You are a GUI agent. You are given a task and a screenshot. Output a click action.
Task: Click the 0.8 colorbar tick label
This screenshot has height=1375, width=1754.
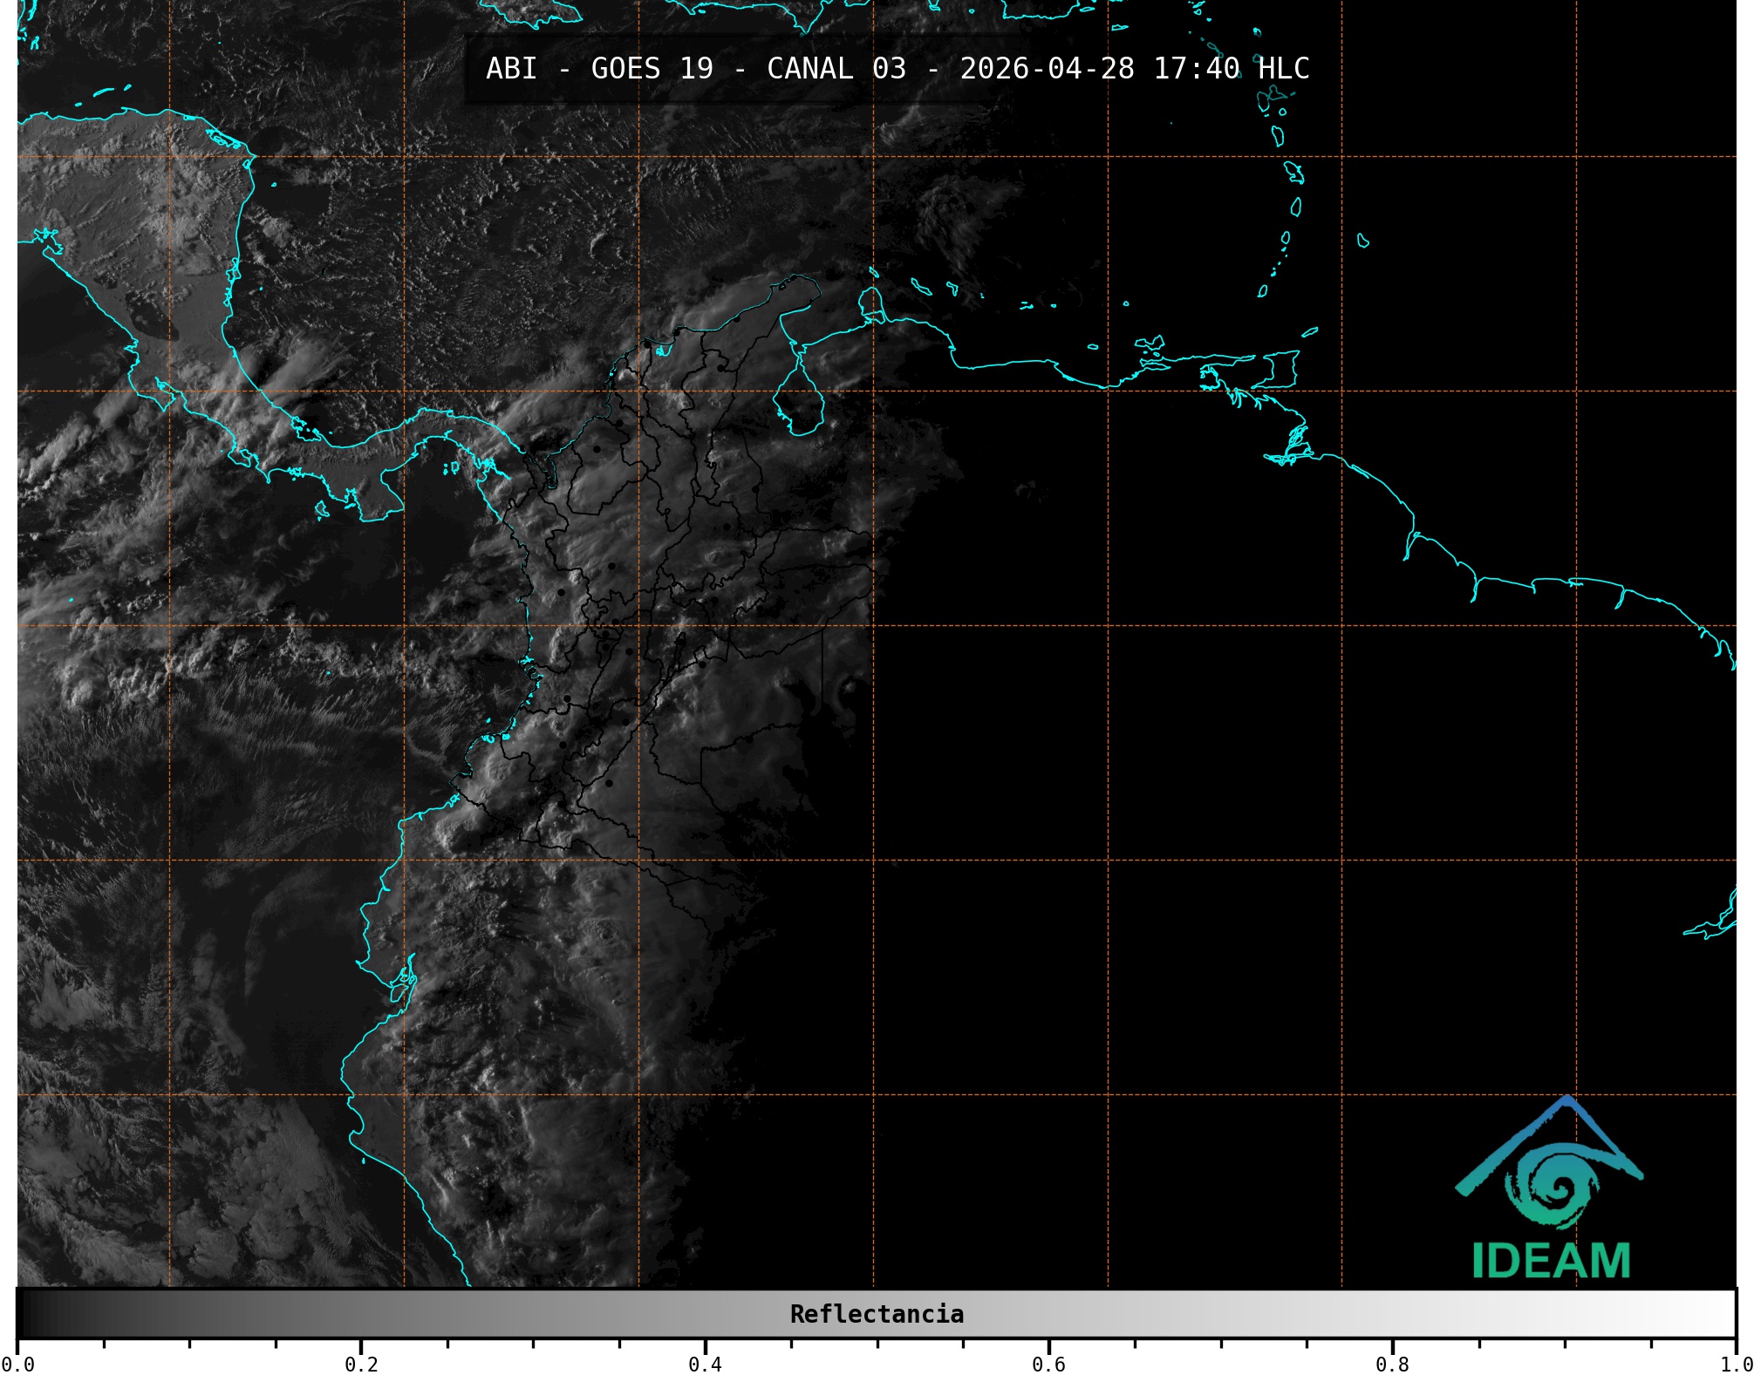pyautogui.click(x=1392, y=1364)
